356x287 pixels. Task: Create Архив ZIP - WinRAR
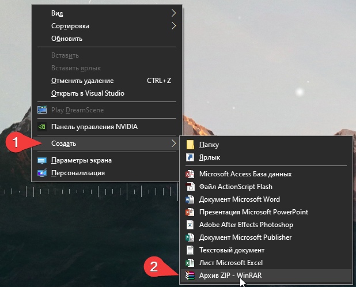(266, 275)
